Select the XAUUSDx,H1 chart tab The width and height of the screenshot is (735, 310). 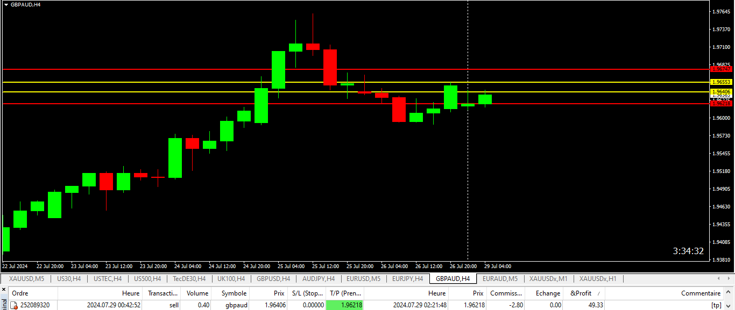(x=598, y=278)
